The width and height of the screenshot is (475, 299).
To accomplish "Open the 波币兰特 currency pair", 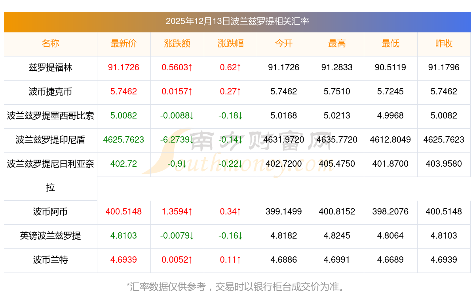I will click(50, 260).
